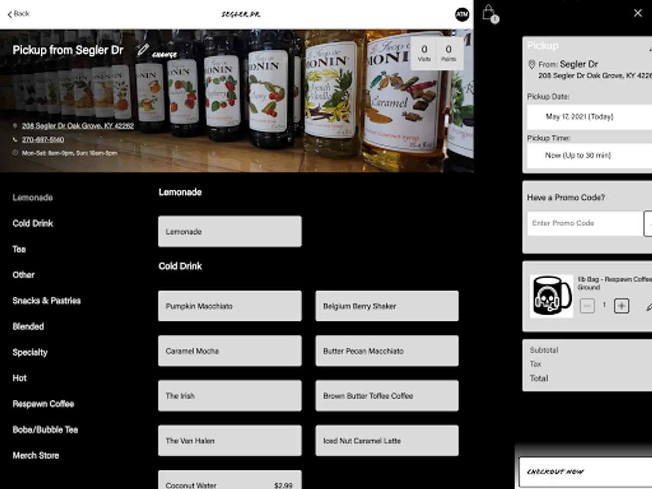Select Hot category in sidebar
The image size is (652, 489).
[20, 378]
